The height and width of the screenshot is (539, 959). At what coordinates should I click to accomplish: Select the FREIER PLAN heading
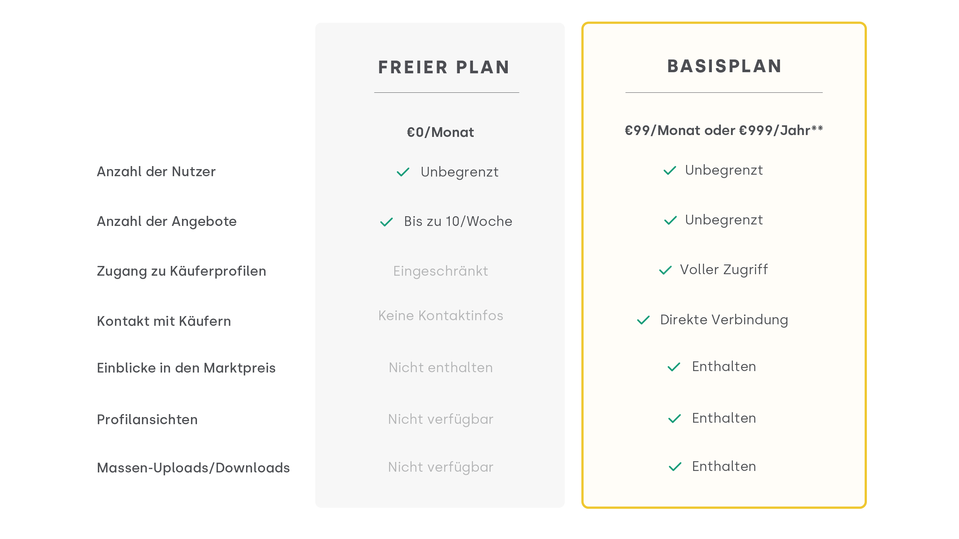444,68
